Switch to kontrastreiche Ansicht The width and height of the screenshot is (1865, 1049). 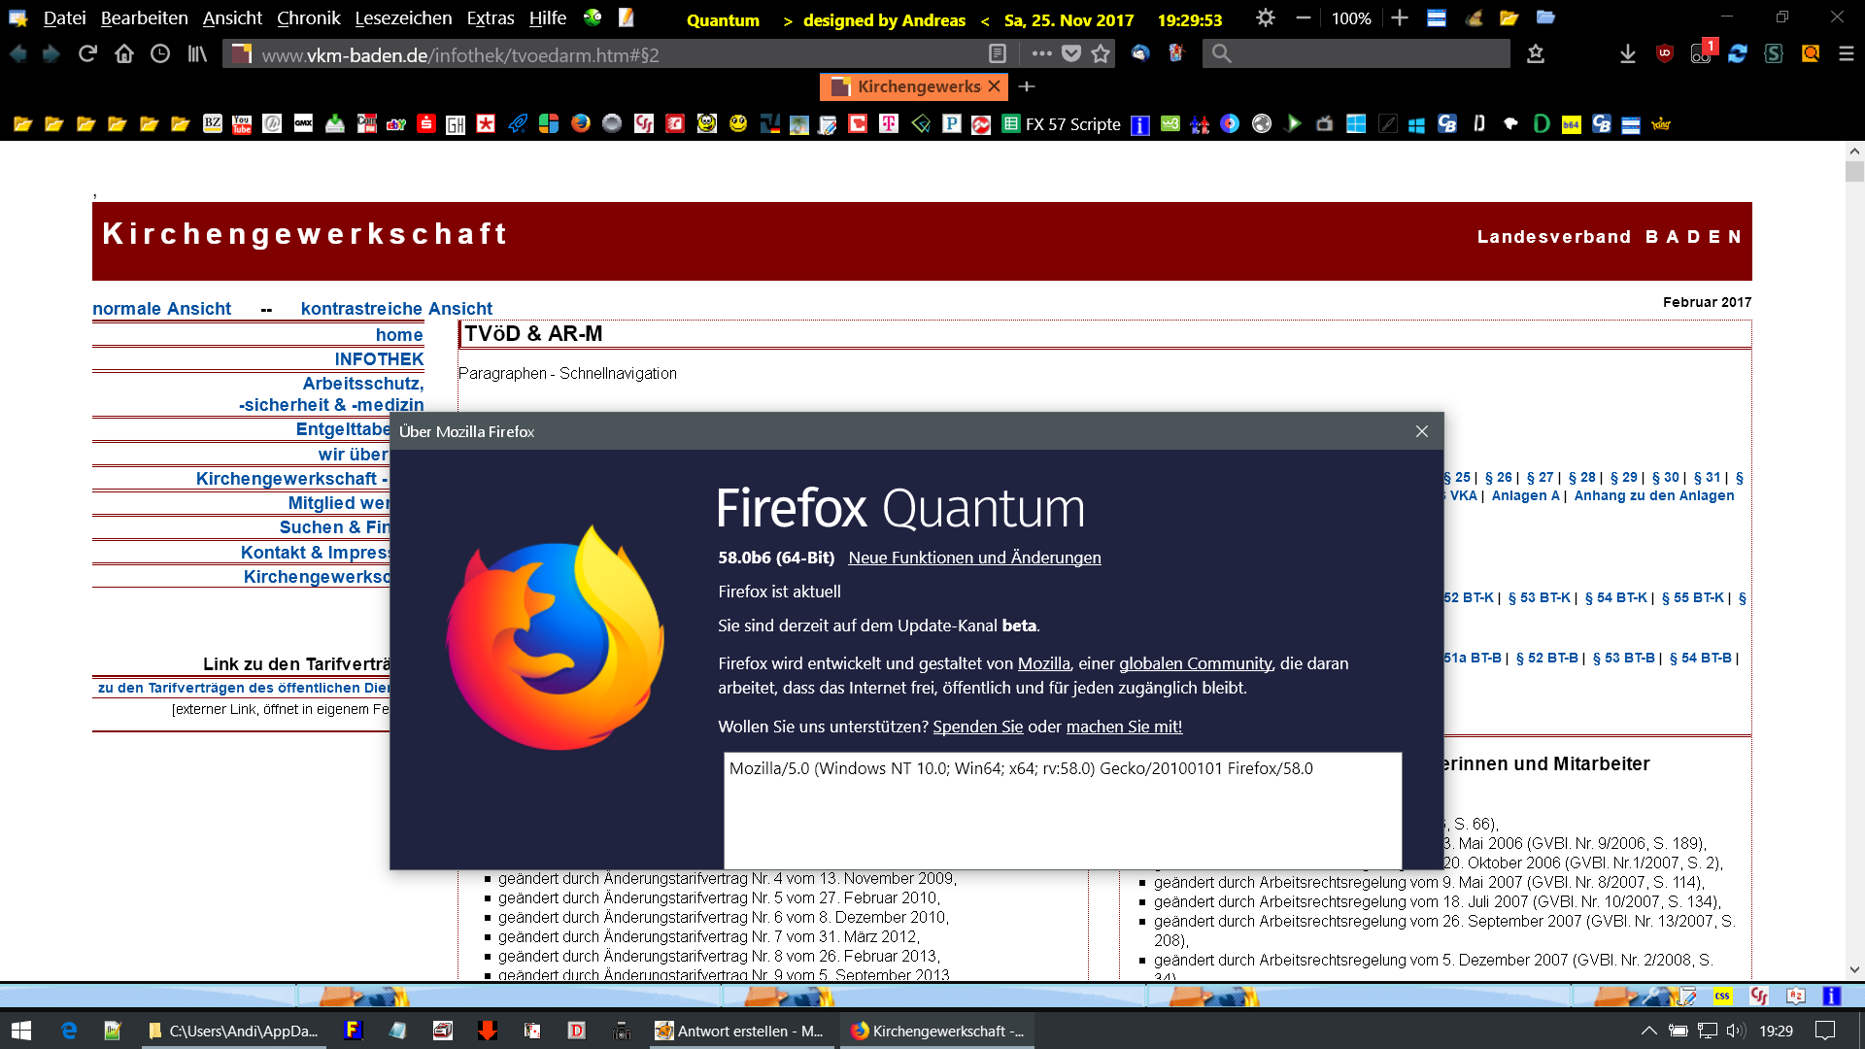[396, 309]
